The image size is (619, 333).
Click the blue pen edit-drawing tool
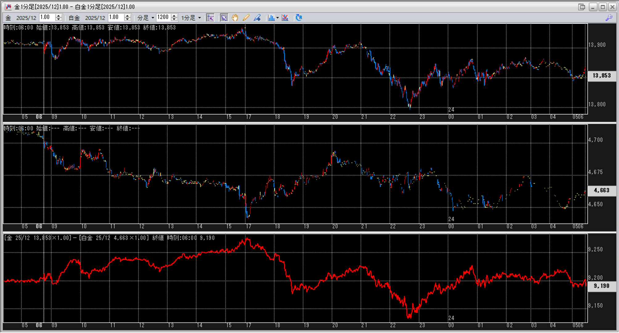click(257, 18)
